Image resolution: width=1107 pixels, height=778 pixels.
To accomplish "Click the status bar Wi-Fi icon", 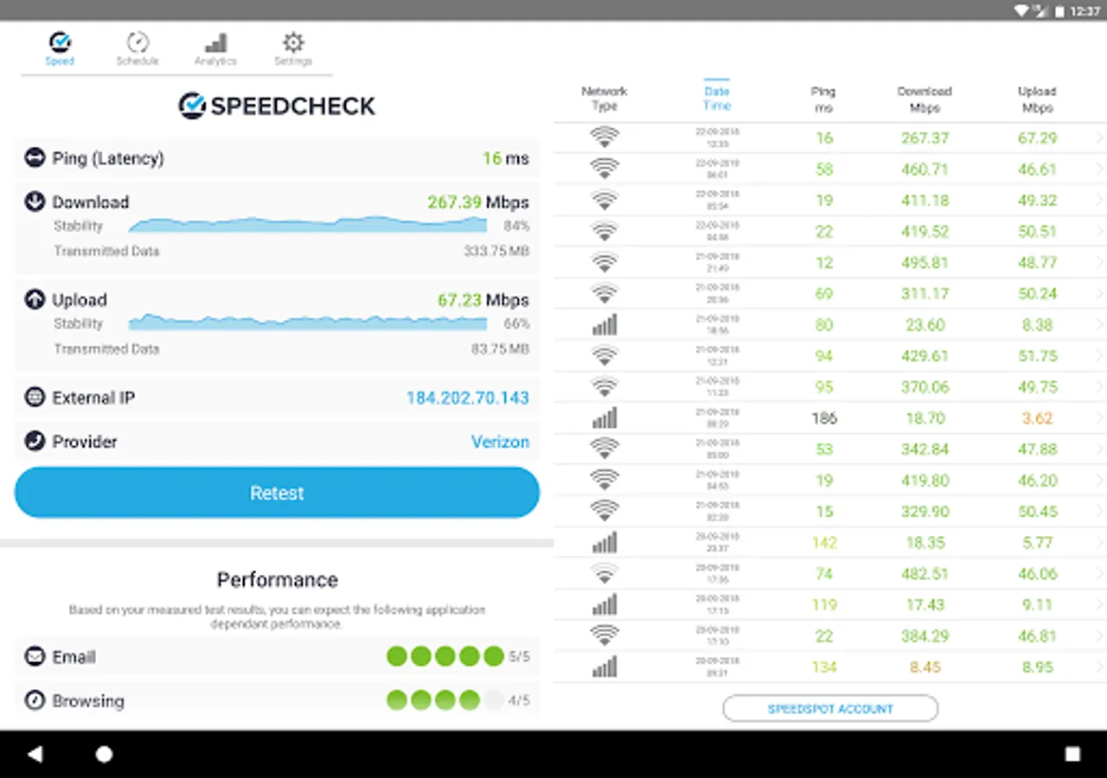I will (1021, 10).
